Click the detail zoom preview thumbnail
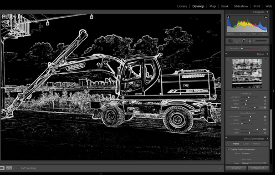The height and width of the screenshot is (175, 275). [x=247, y=74]
